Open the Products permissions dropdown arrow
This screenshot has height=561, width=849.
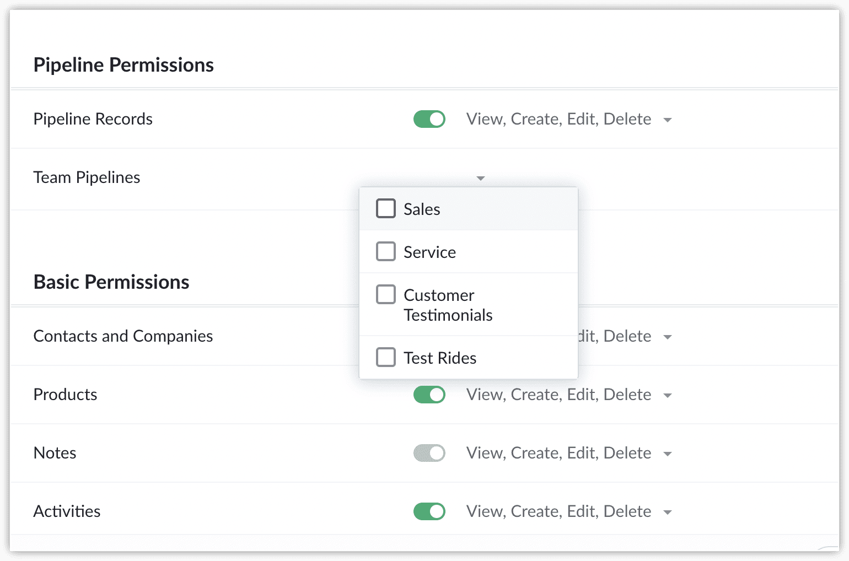(668, 396)
